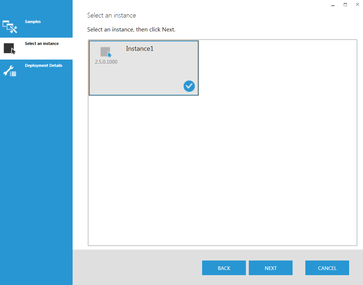Click the Instance1 tile instance icon
This screenshot has width=363, height=285.
(x=106, y=52)
